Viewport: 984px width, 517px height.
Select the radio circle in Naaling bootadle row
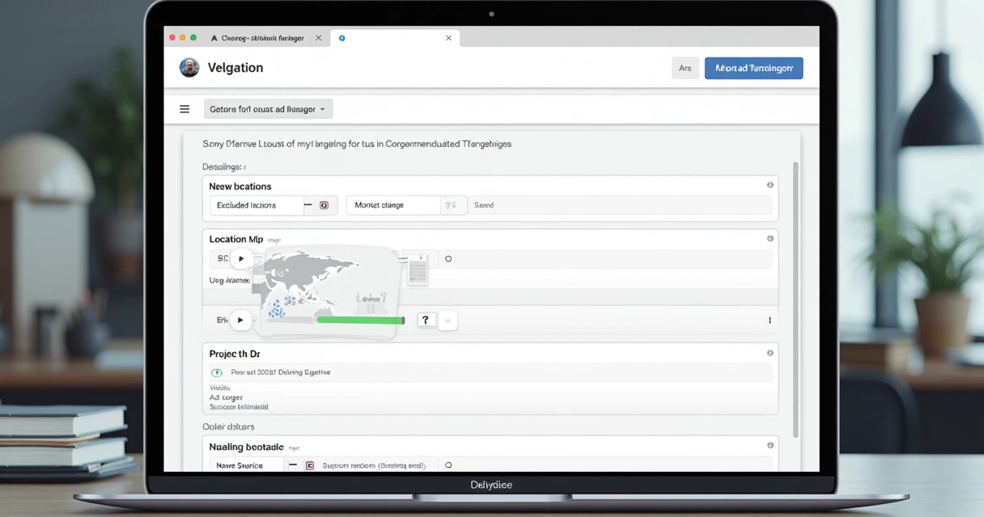click(448, 465)
